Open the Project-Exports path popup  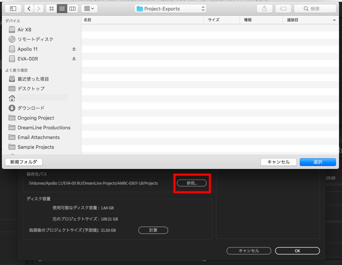[170, 9]
